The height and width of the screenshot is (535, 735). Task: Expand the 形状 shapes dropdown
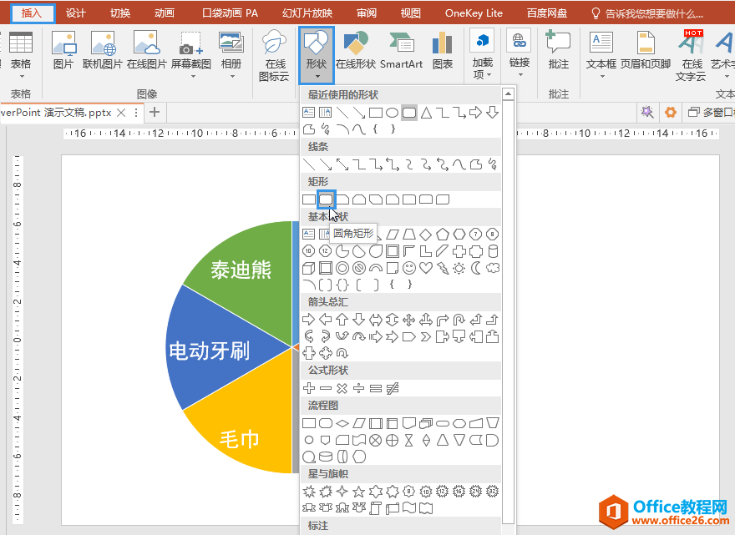pos(316,55)
